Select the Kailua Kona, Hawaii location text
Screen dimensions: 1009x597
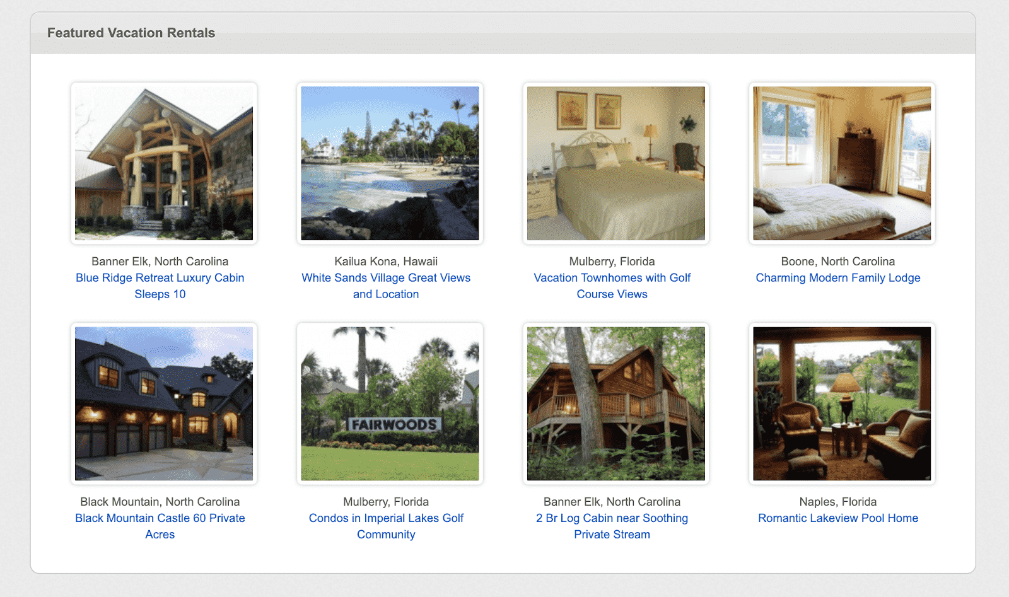click(x=386, y=261)
